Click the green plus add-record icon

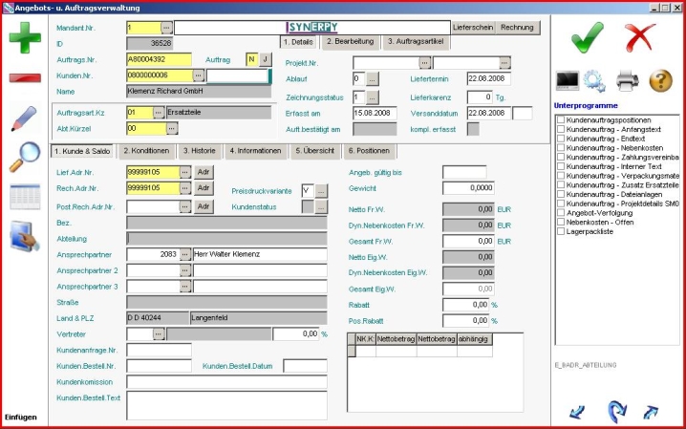click(24, 40)
